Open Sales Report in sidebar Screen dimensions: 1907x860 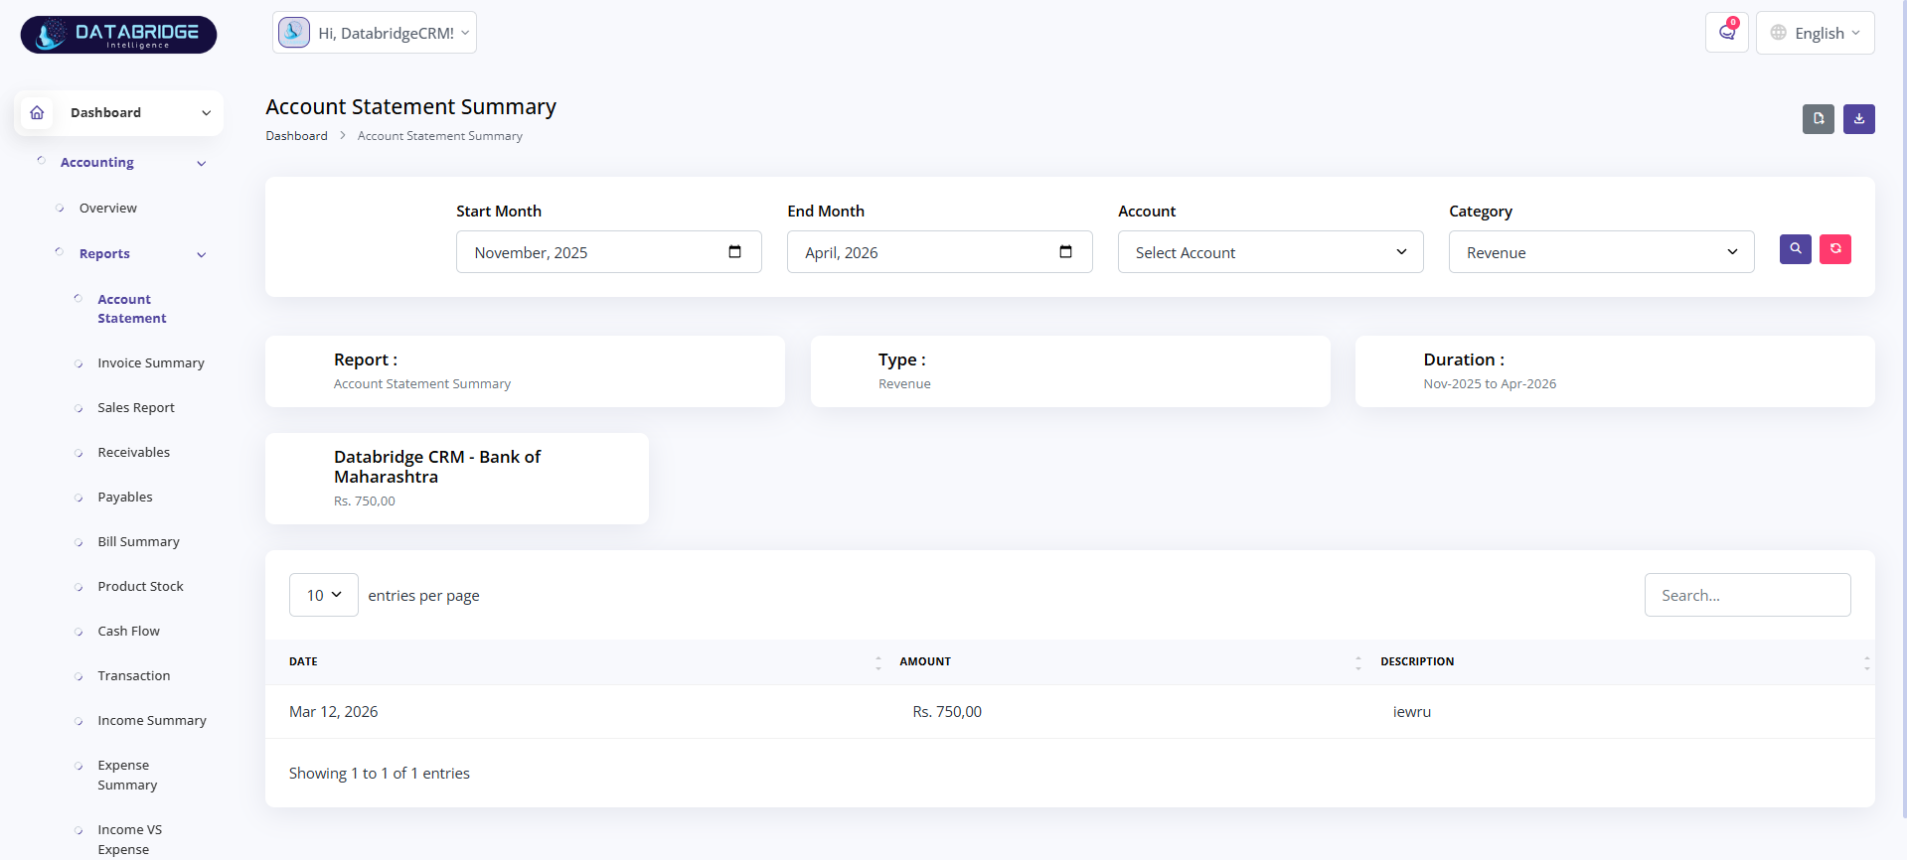click(x=136, y=407)
